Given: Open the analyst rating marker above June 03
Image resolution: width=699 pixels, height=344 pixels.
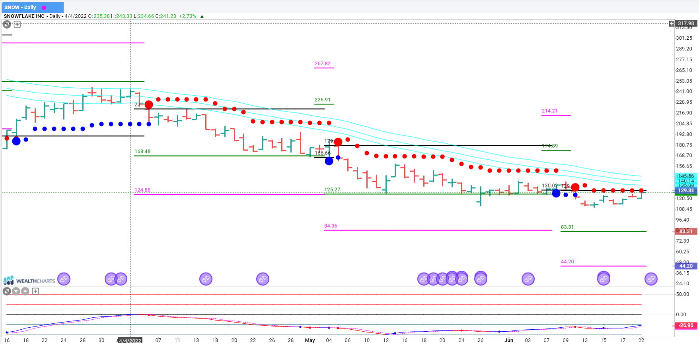Looking at the screenshot, I should (528, 279).
